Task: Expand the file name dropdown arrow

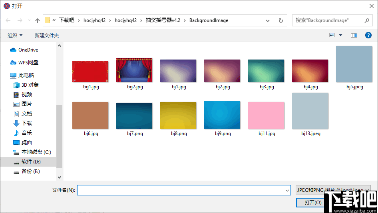Action: [x=287, y=190]
